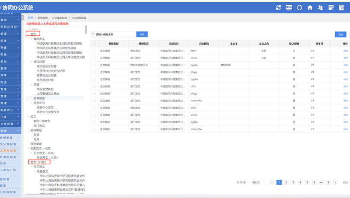Collapse the 党委发文 tree node
This screenshot has width=350, height=198.
[x=35, y=171]
